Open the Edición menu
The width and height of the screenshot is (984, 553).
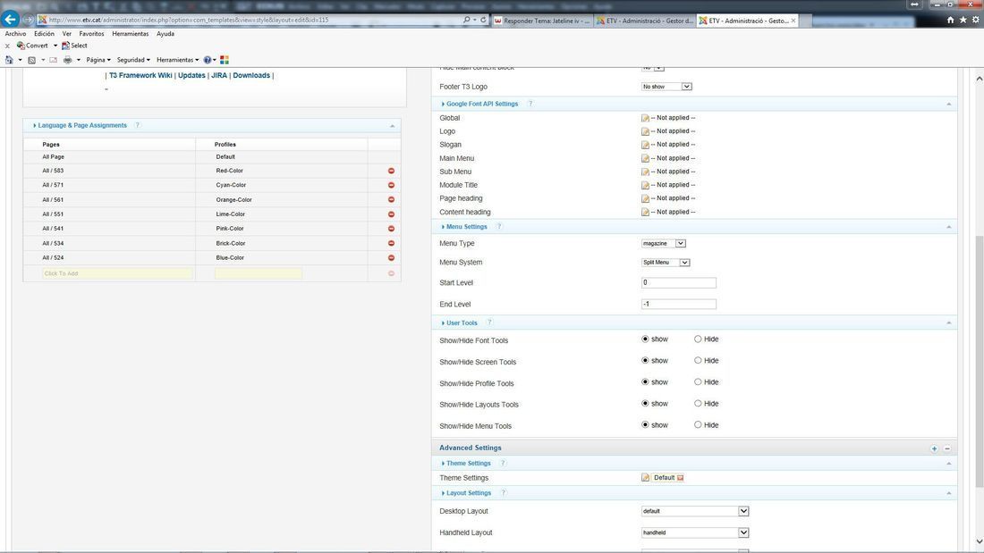[44, 34]
